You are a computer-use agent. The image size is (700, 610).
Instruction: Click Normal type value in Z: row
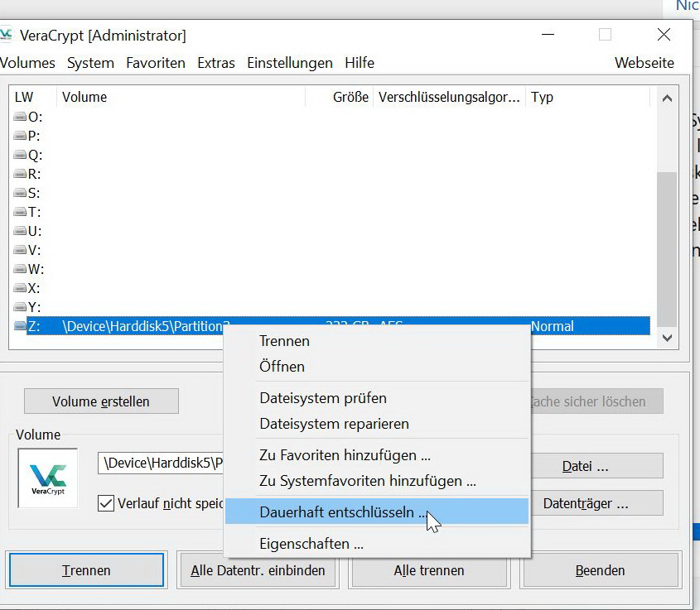[x=553, y=326]
